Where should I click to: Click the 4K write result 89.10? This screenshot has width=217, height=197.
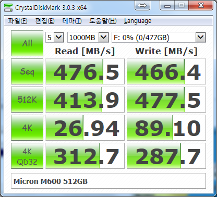(166, 128)
